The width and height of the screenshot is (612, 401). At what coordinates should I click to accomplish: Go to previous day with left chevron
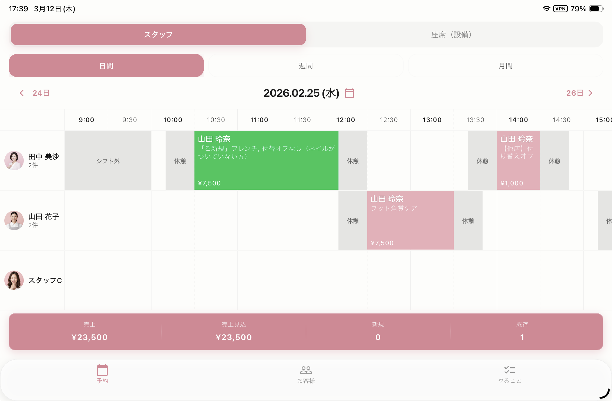tap(22, 93)
